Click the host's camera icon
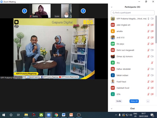The image size is (157, 118). coord(152,19)
